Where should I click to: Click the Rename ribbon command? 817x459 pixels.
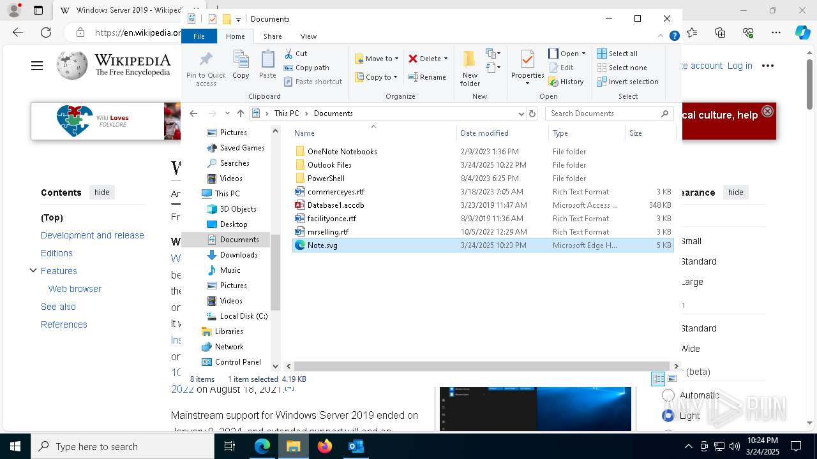(427, 77)
